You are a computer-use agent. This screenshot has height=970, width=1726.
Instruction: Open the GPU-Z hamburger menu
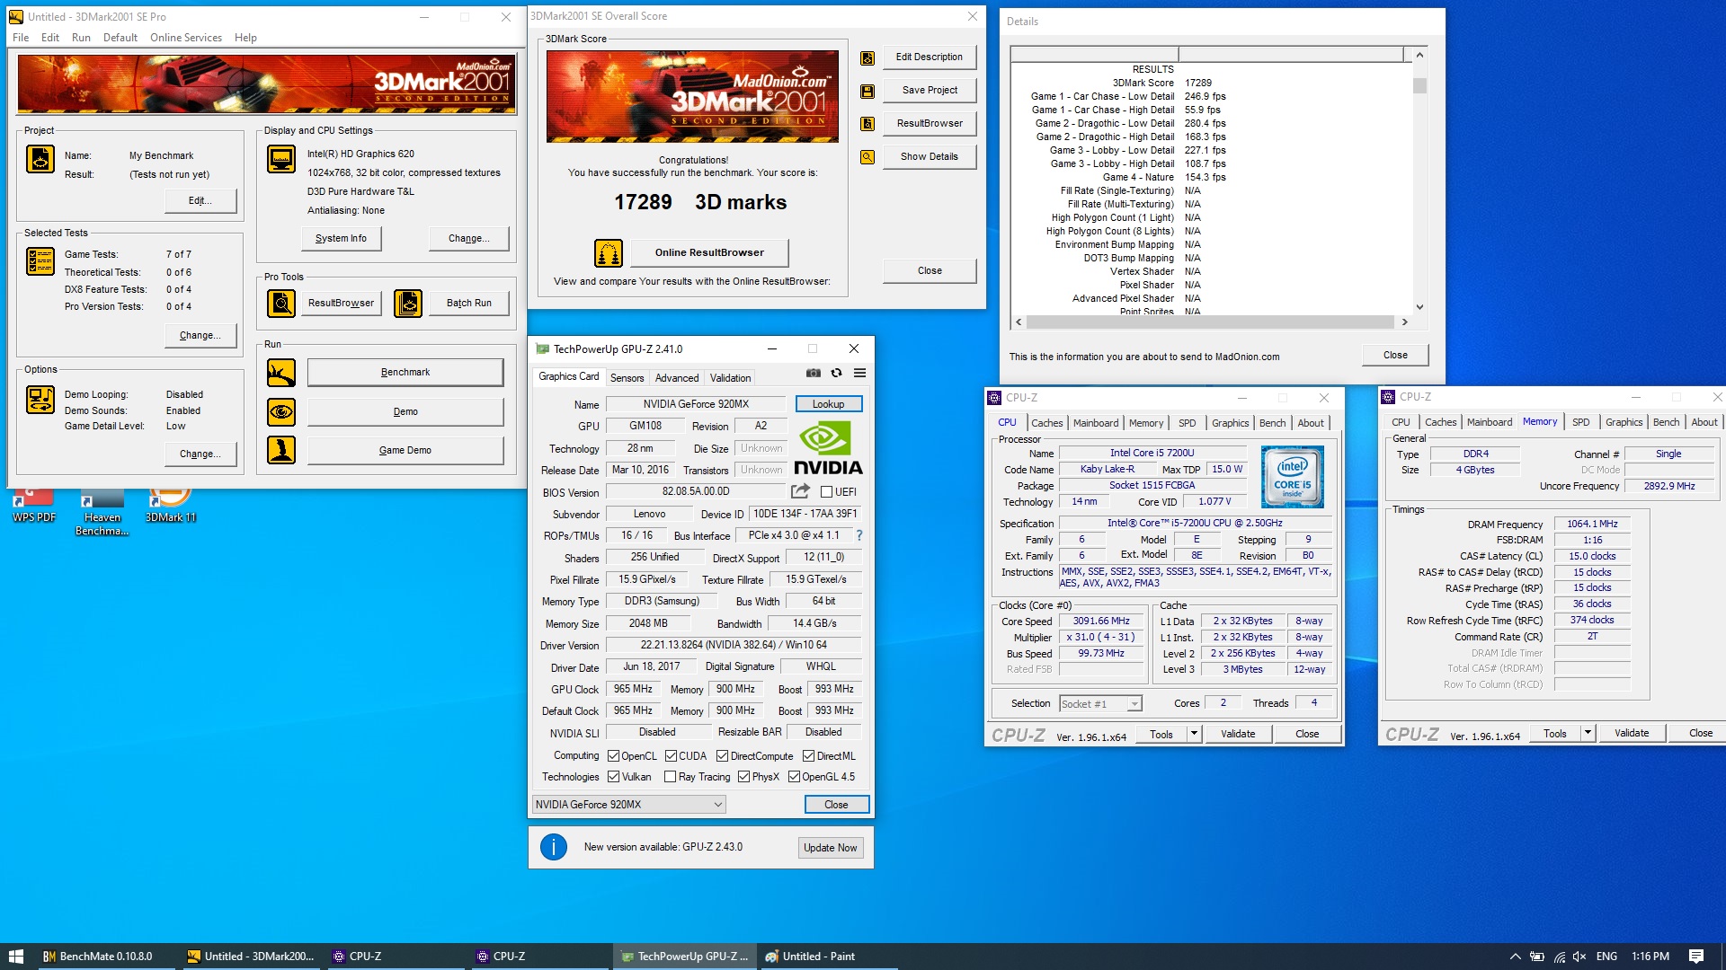[x=860, y=373]
